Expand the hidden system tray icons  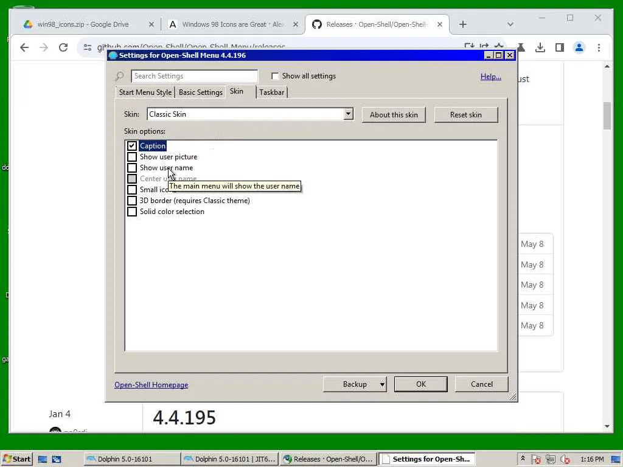coord(523,458)
